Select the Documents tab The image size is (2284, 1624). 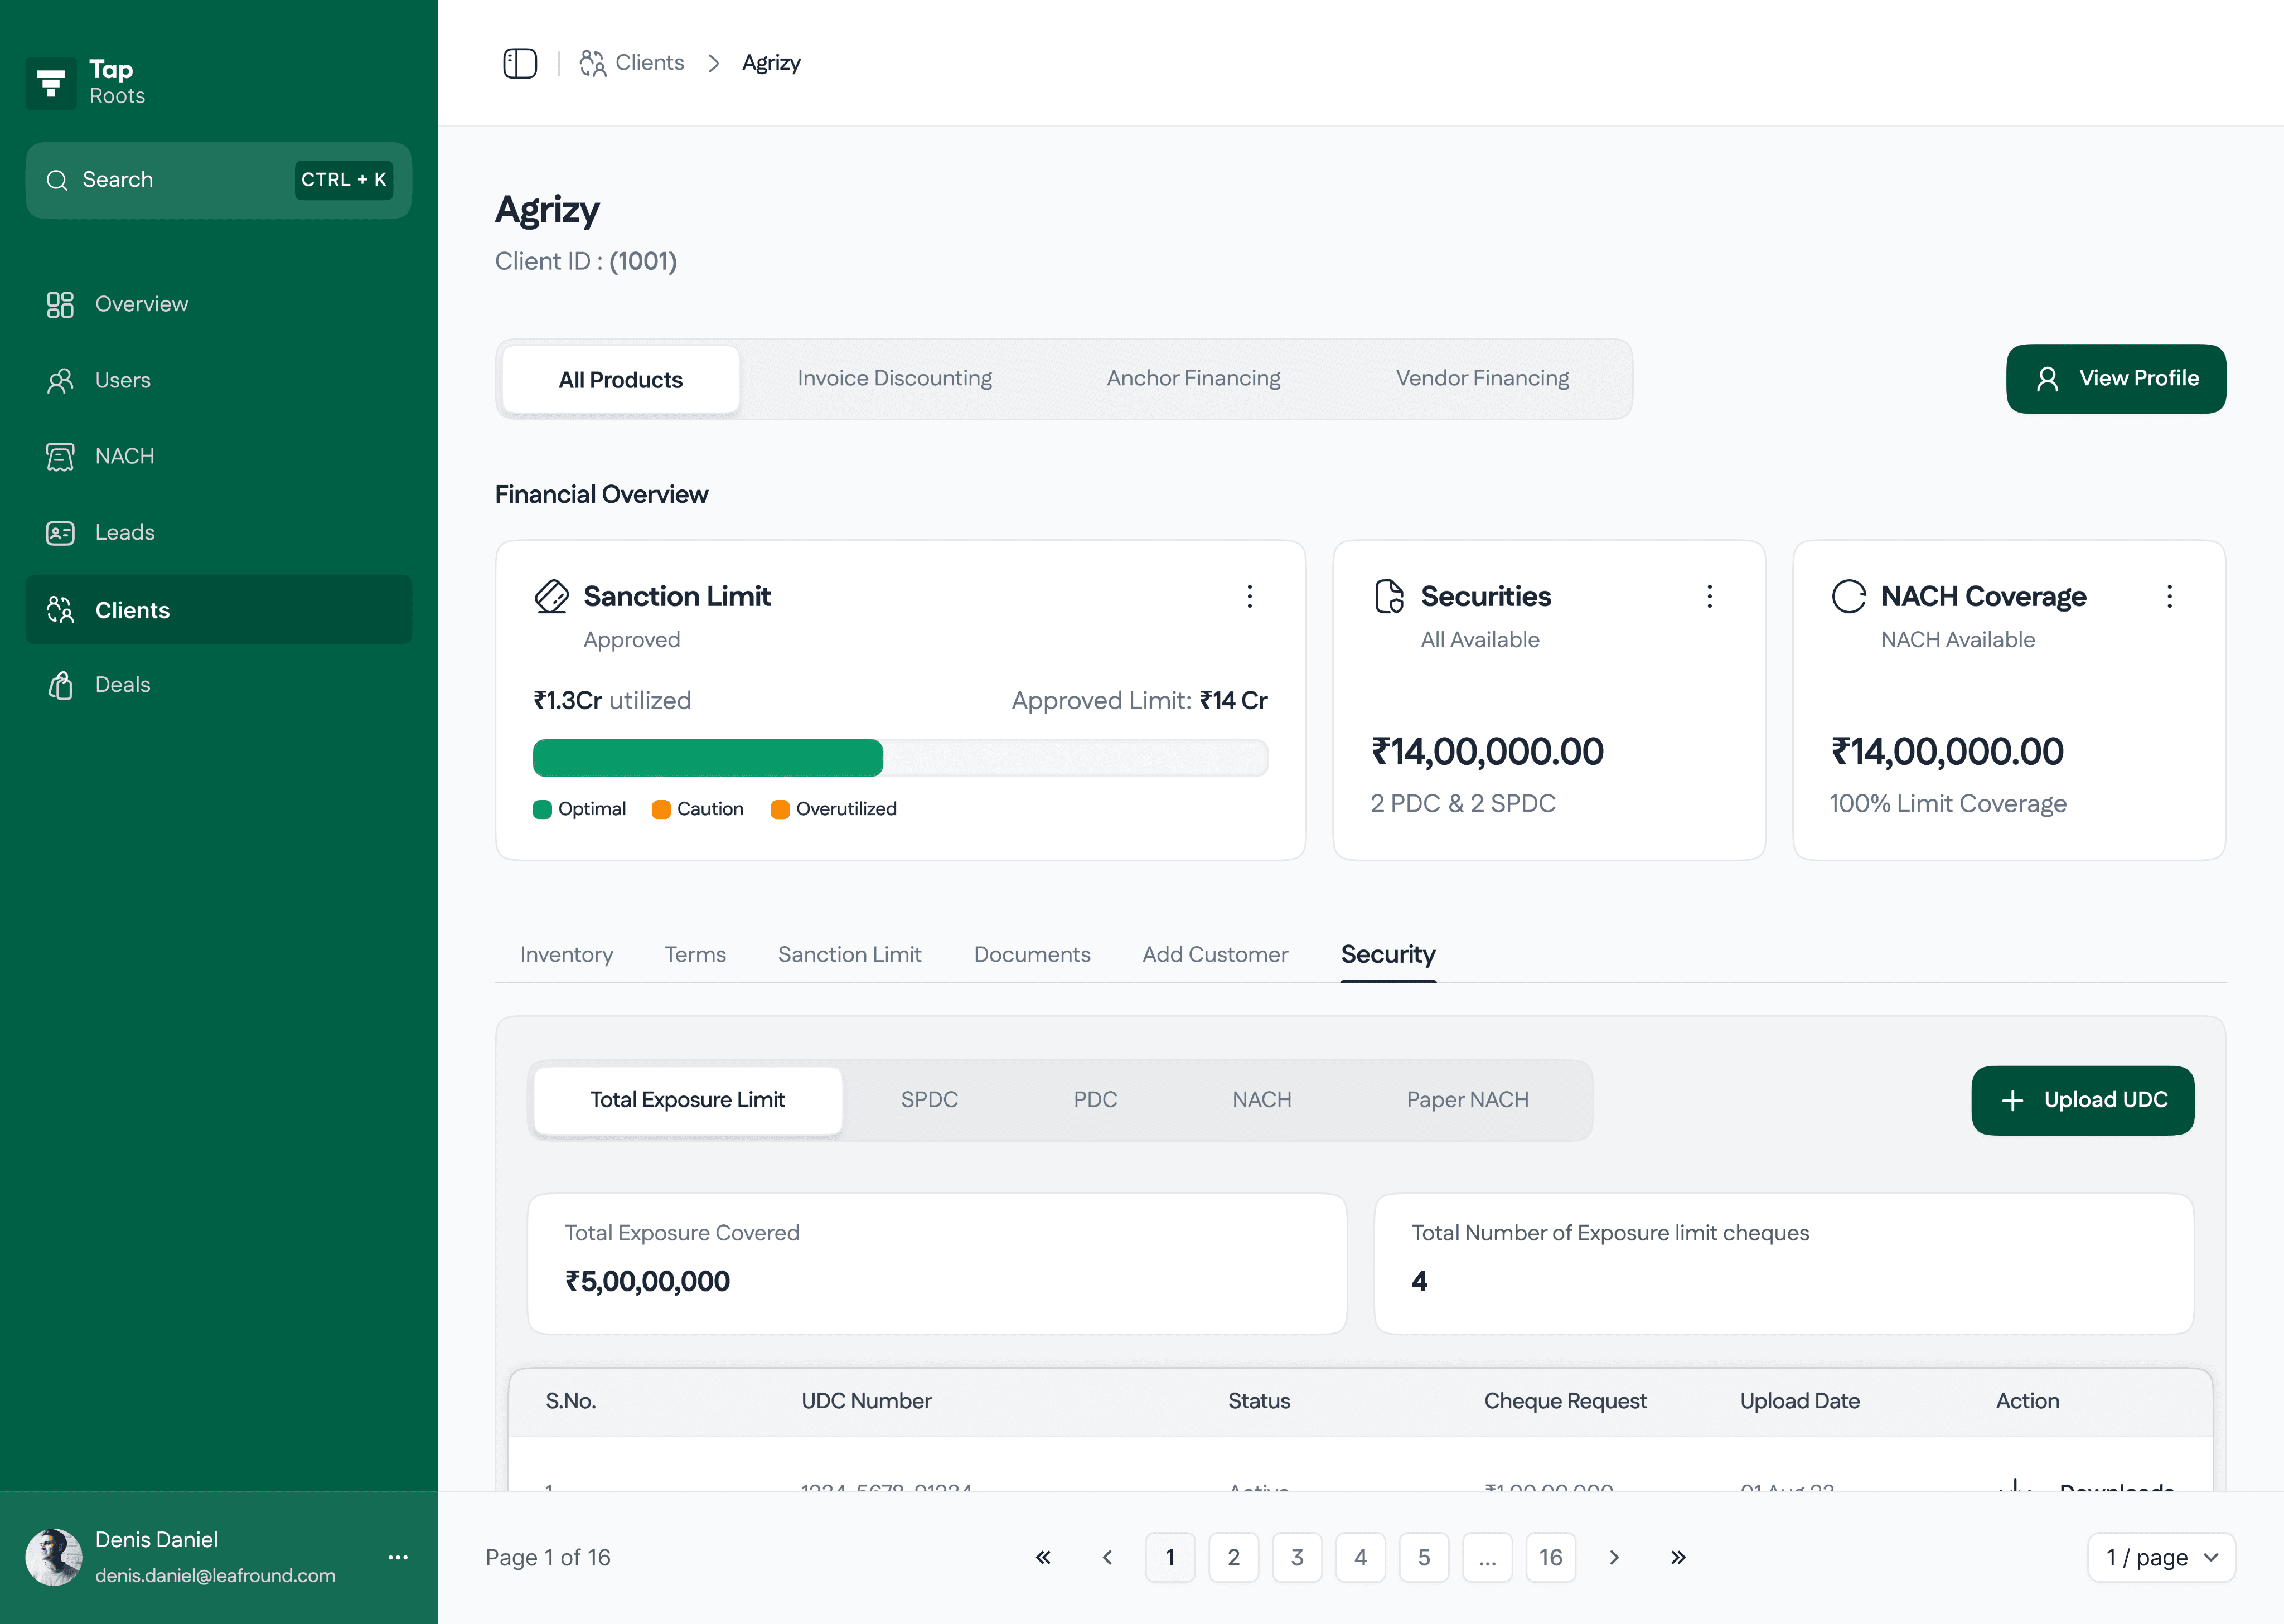pyautogui.click(x=1032, y=954)
